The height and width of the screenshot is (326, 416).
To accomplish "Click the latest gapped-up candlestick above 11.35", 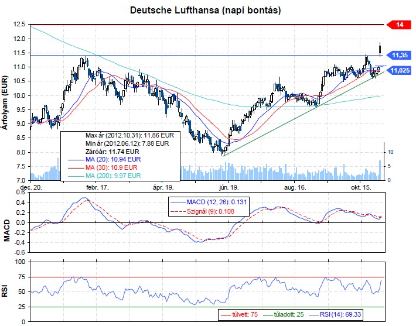I will click(380, 49).
